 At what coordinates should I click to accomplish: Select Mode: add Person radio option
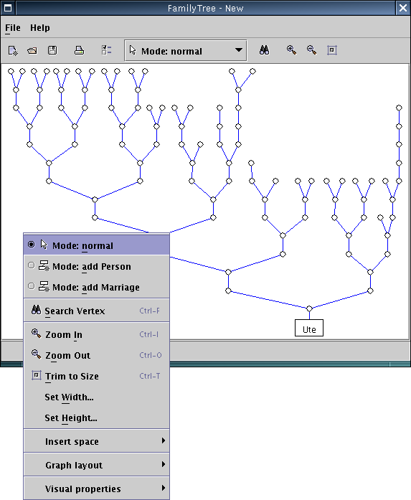click(96, 266)
